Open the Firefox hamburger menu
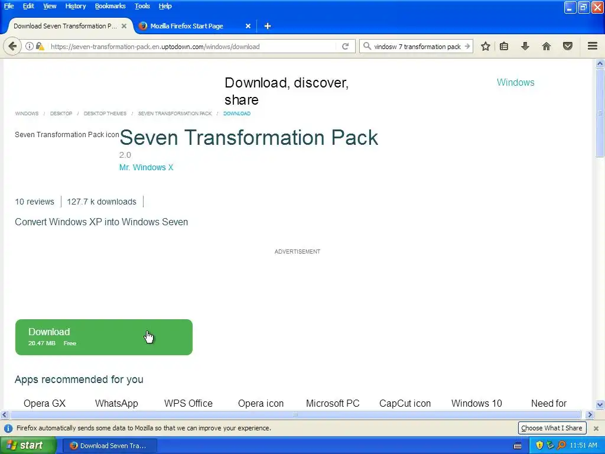This screenshot has width=605, height=454. tap(593, 46)
